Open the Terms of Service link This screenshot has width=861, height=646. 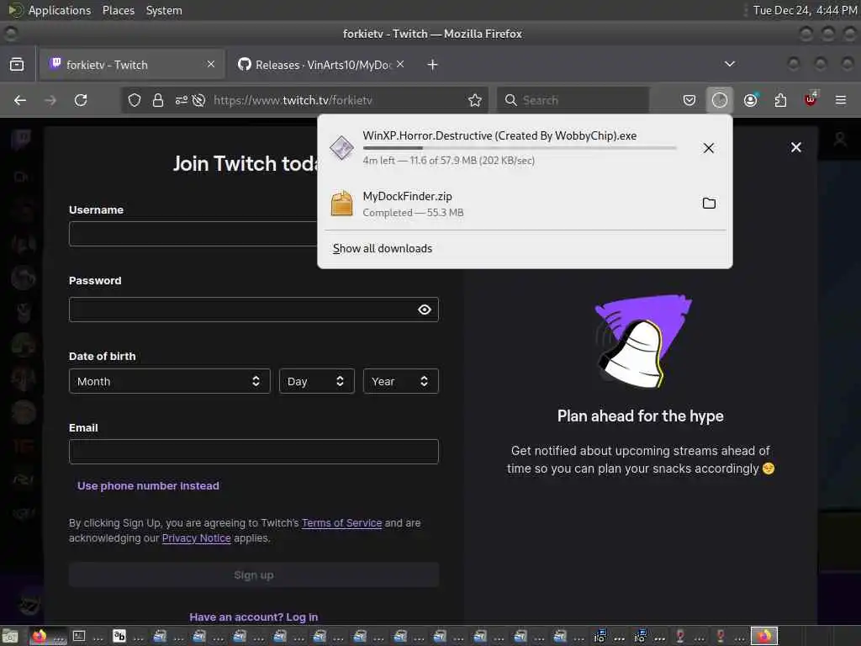[x=341, y=523]
